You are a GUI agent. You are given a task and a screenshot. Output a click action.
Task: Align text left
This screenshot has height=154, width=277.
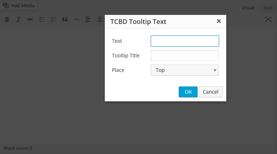click(x=88, y=20)
